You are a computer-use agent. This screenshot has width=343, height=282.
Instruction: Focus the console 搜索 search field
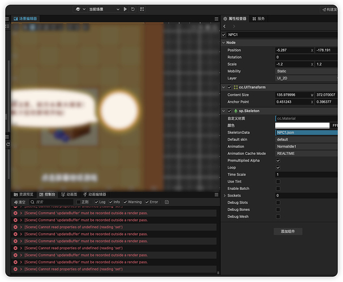(x=52, y=202)
